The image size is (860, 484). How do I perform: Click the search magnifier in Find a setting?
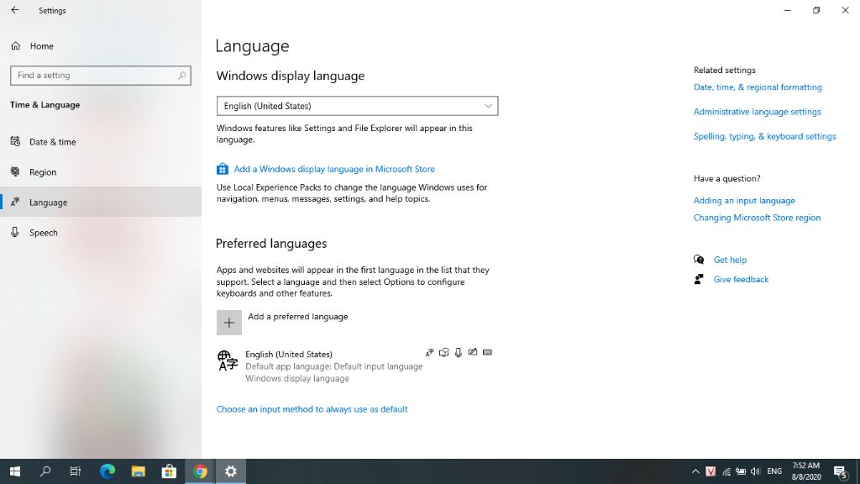click(182, 75)
